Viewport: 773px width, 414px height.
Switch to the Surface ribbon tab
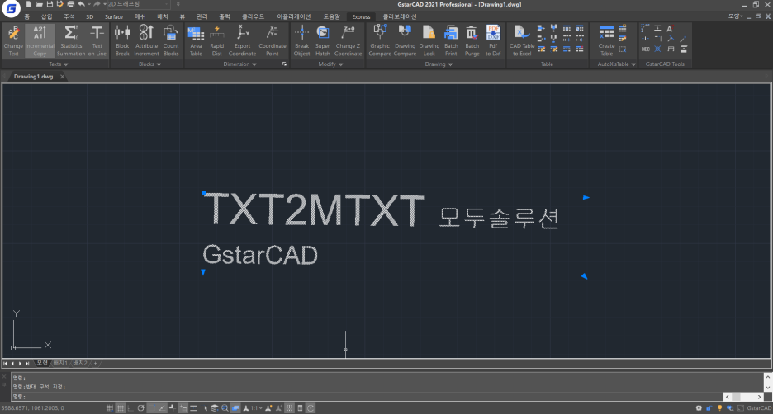tap(114, 16)
